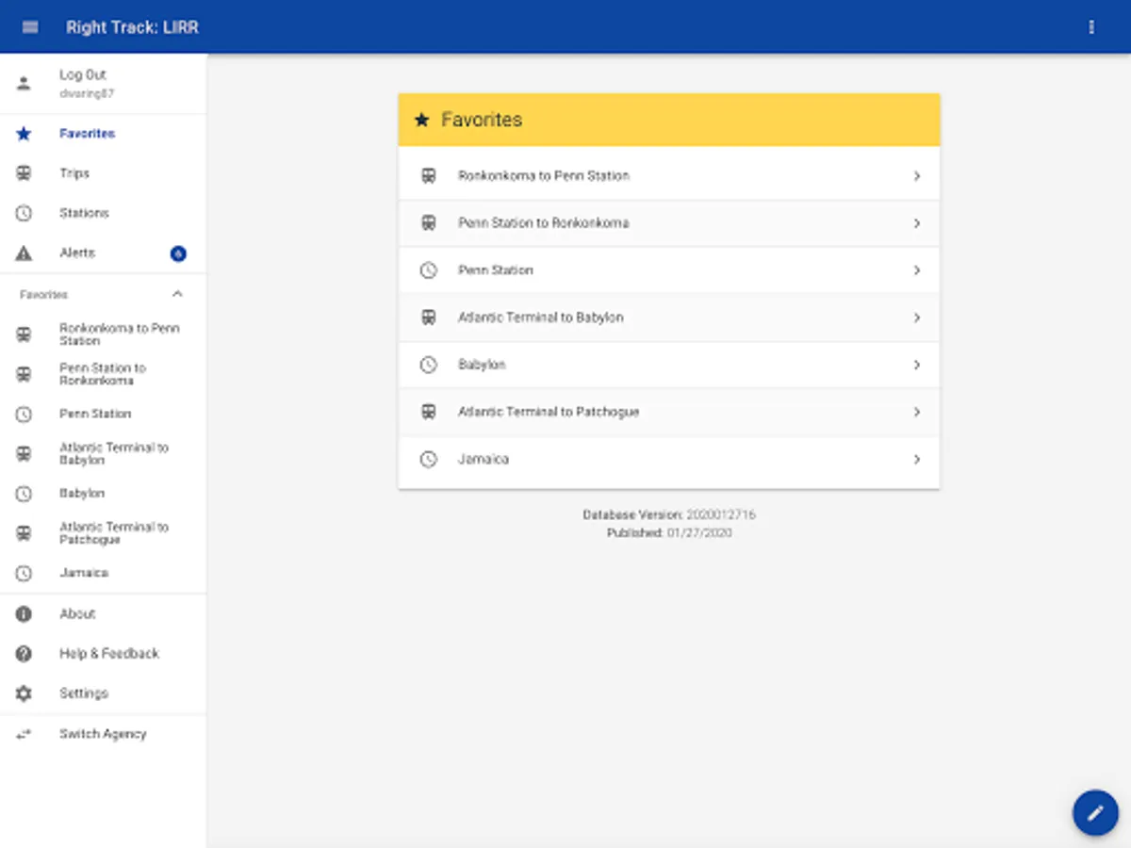Open sidebar favorite Penn Station to Ronkonkoma
Viewport: 1131px width, 848px height.
click(x=103, y=374)
